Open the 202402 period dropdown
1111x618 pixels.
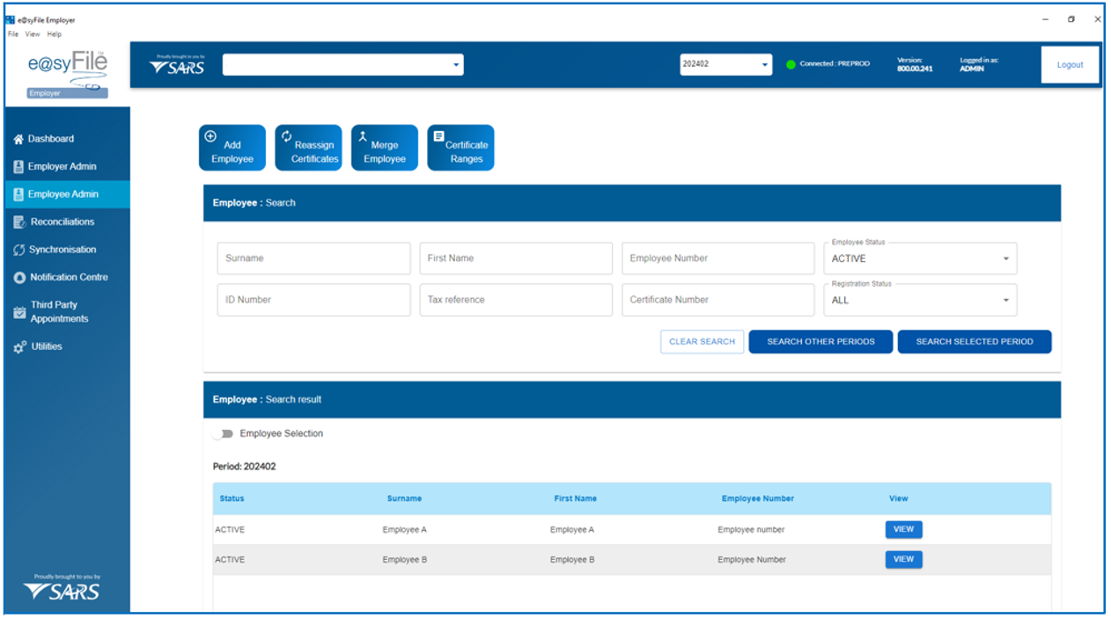tap(764, 64)
